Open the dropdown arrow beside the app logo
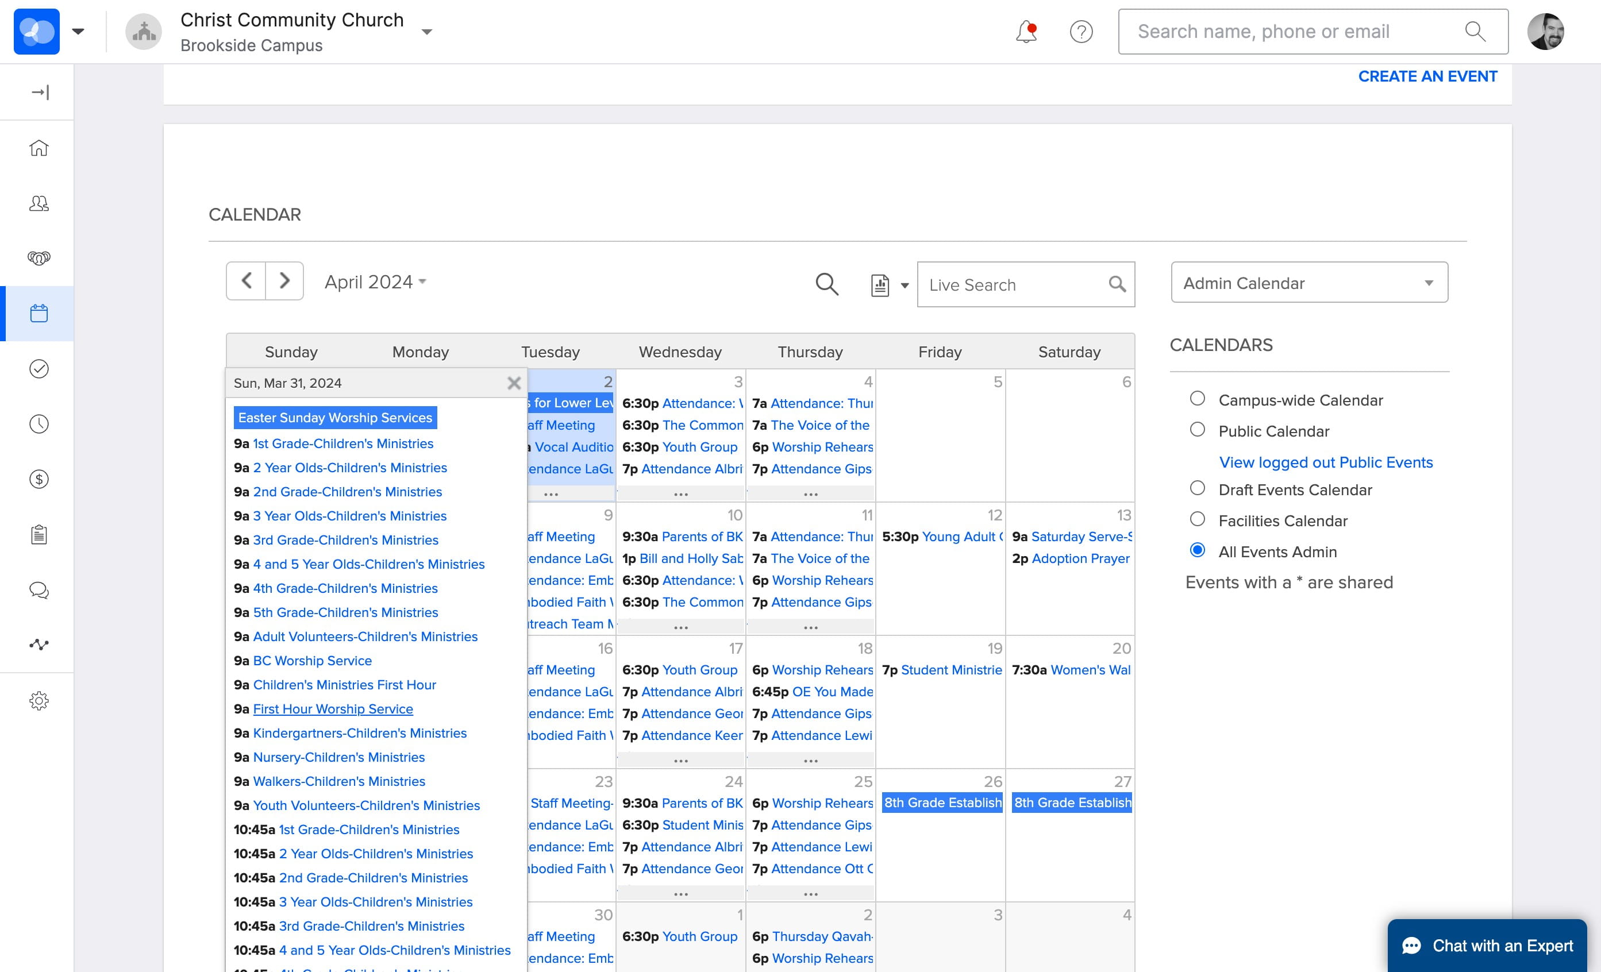The image size is (1601, 972). pos(78,31)
